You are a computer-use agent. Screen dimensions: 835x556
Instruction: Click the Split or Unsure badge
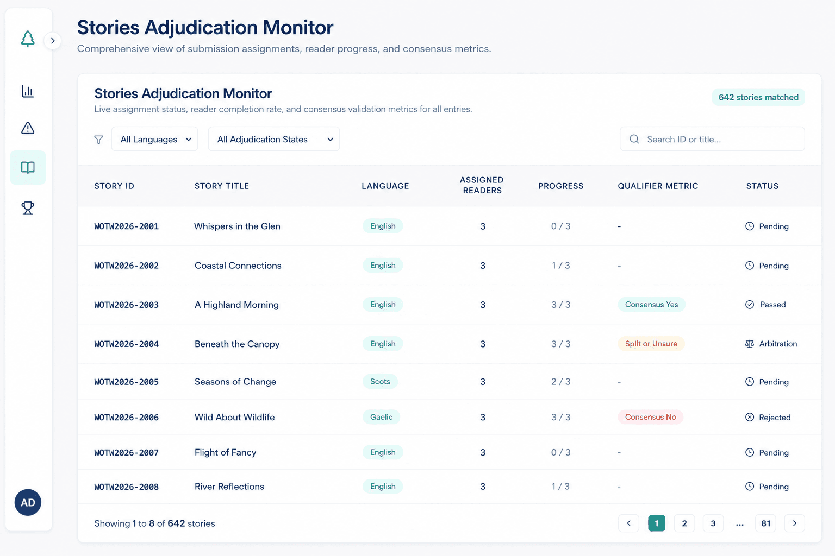[651, 344]
